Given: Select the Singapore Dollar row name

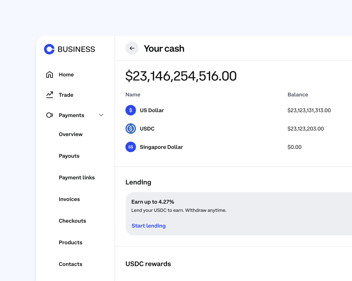Looking at the screenshot, I should [162, 147].
